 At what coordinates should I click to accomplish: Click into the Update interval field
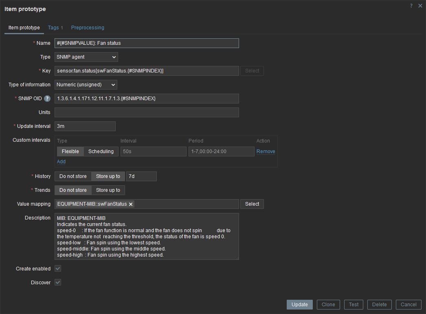tap(85, 126)
